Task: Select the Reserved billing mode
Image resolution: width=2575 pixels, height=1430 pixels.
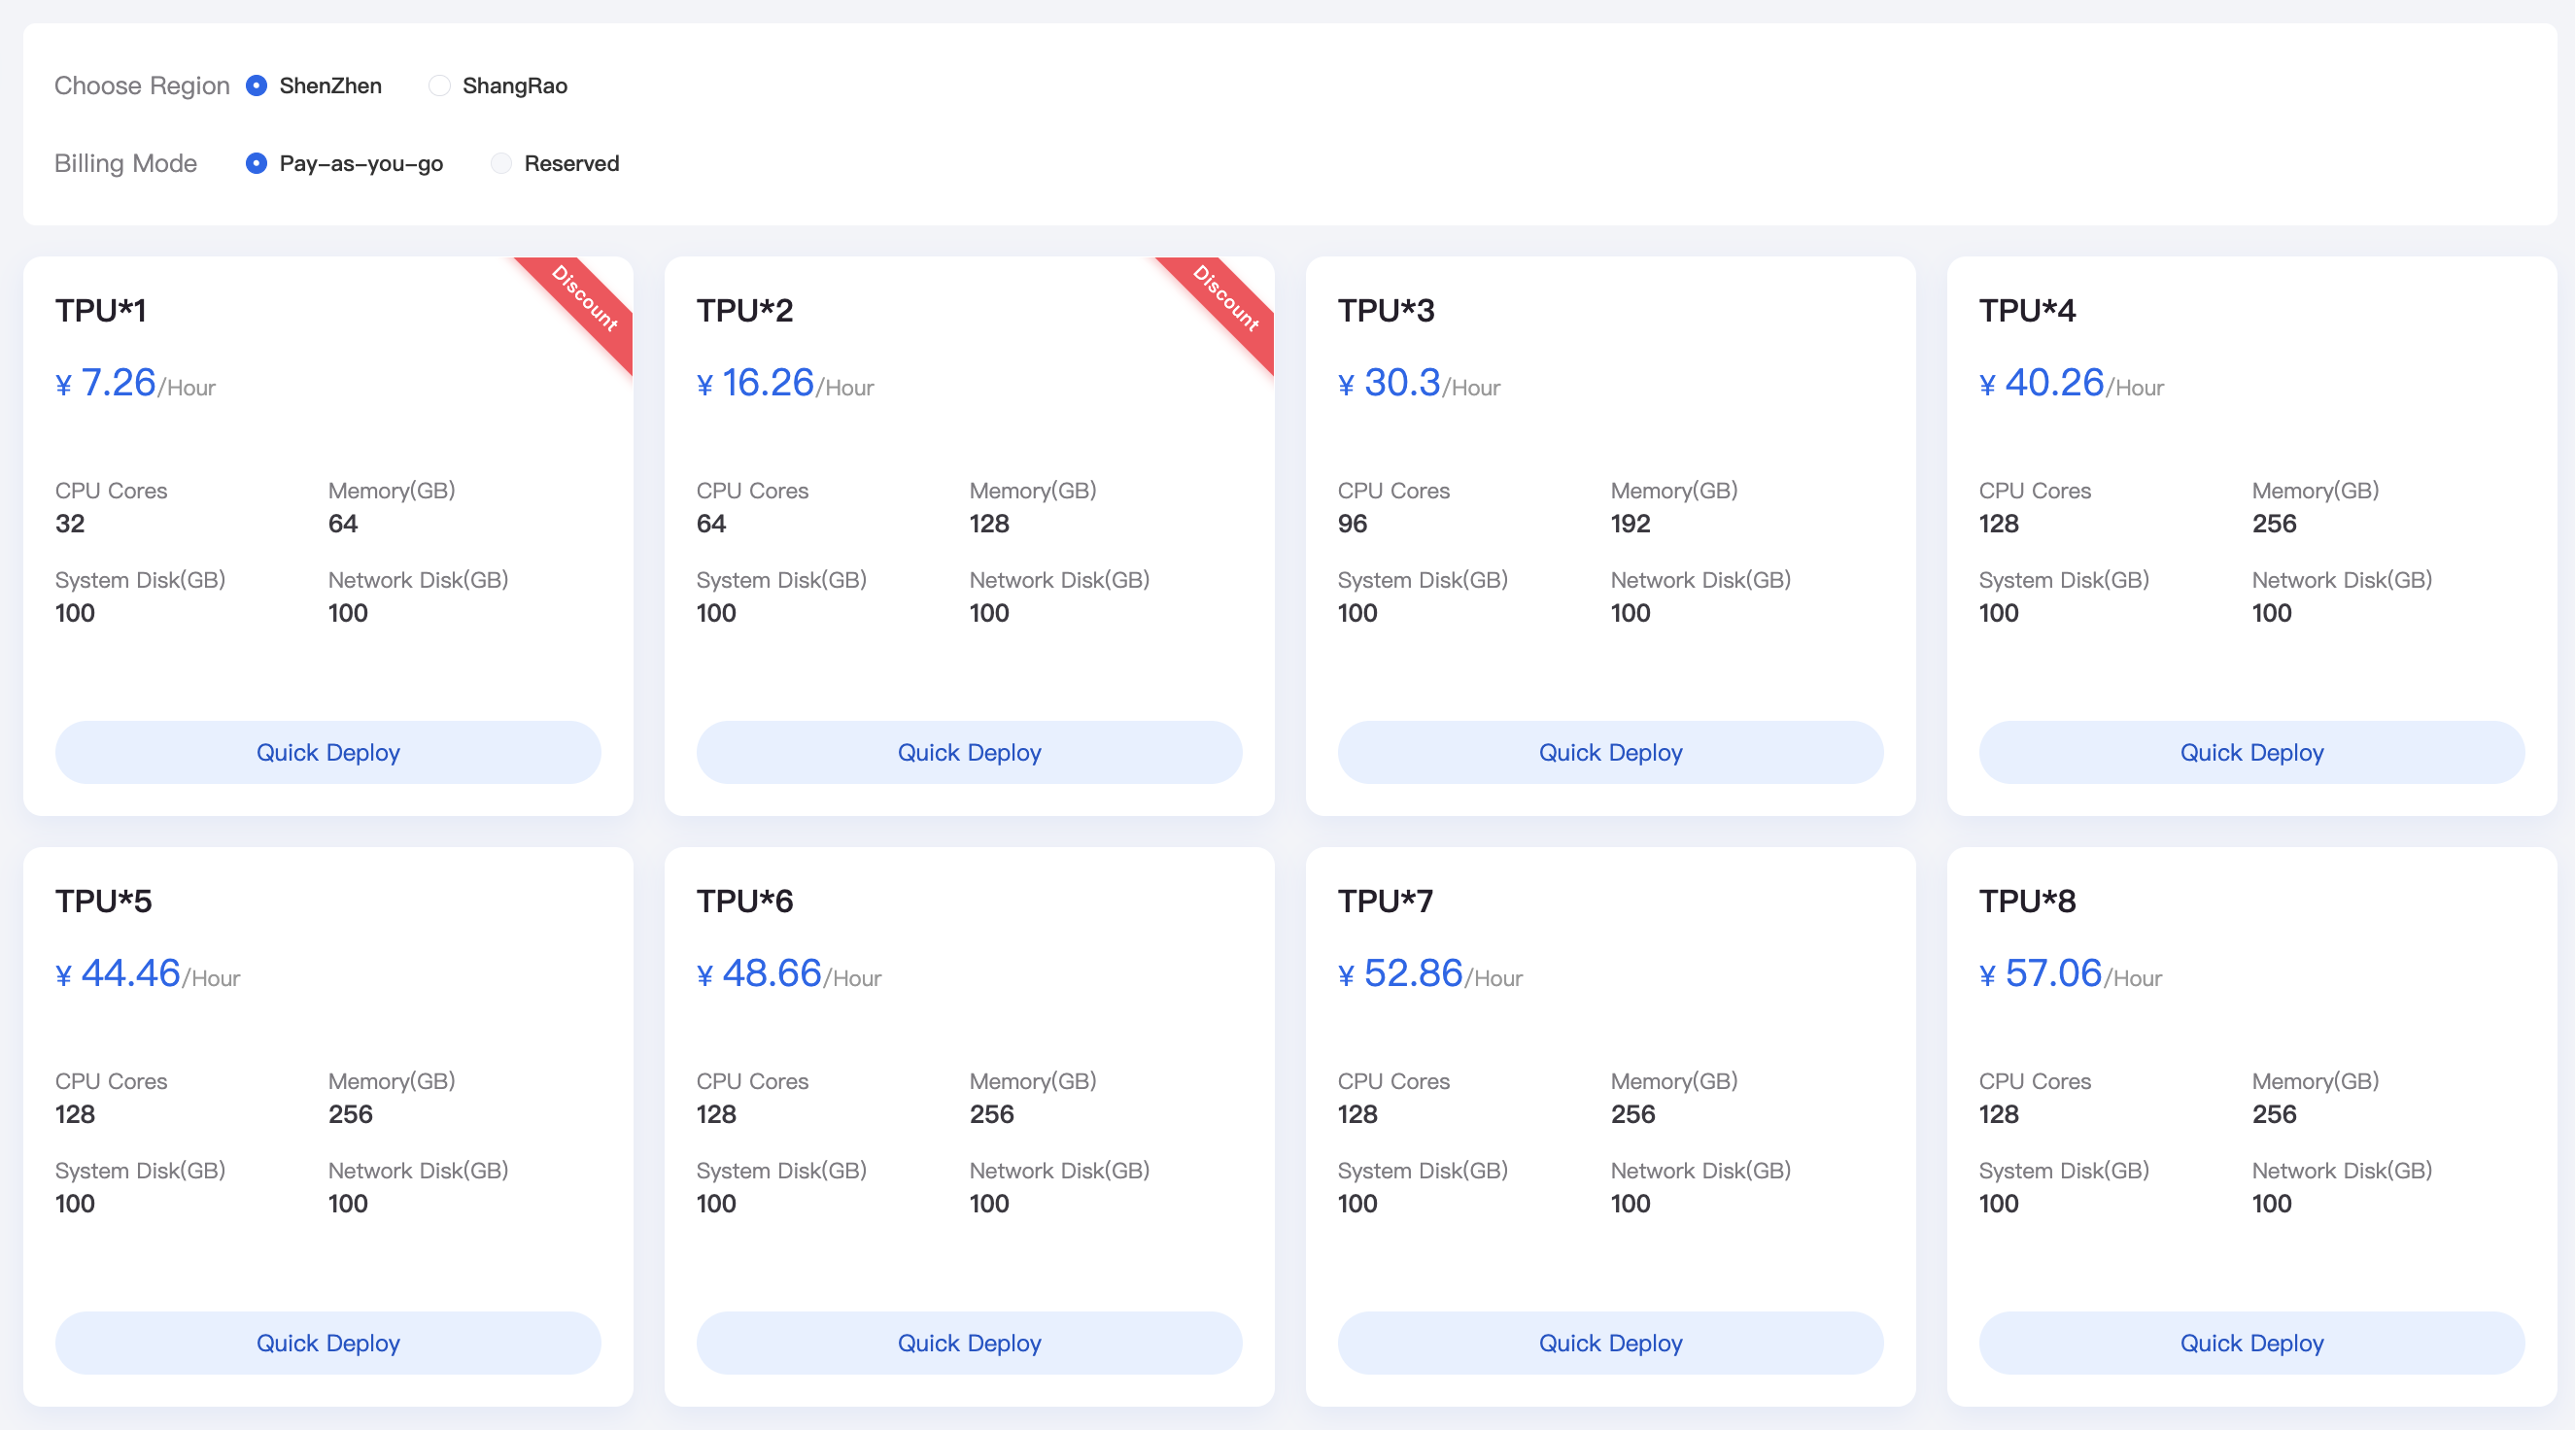Action: tap(501, 163)
